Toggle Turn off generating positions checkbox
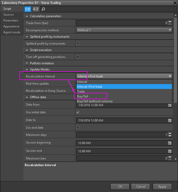Viewport: 178px width, 192px height. pos(78,57)
